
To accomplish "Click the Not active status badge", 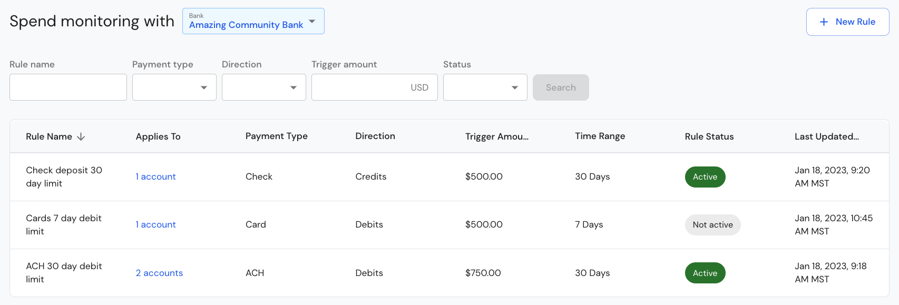I will tap(713, 225).
